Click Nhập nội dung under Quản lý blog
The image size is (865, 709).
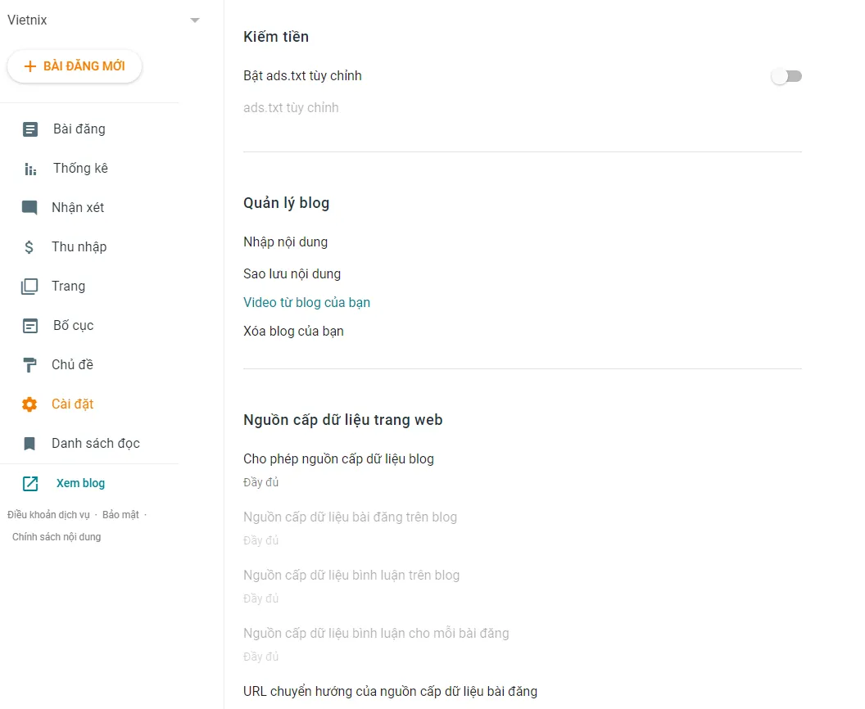285,242
